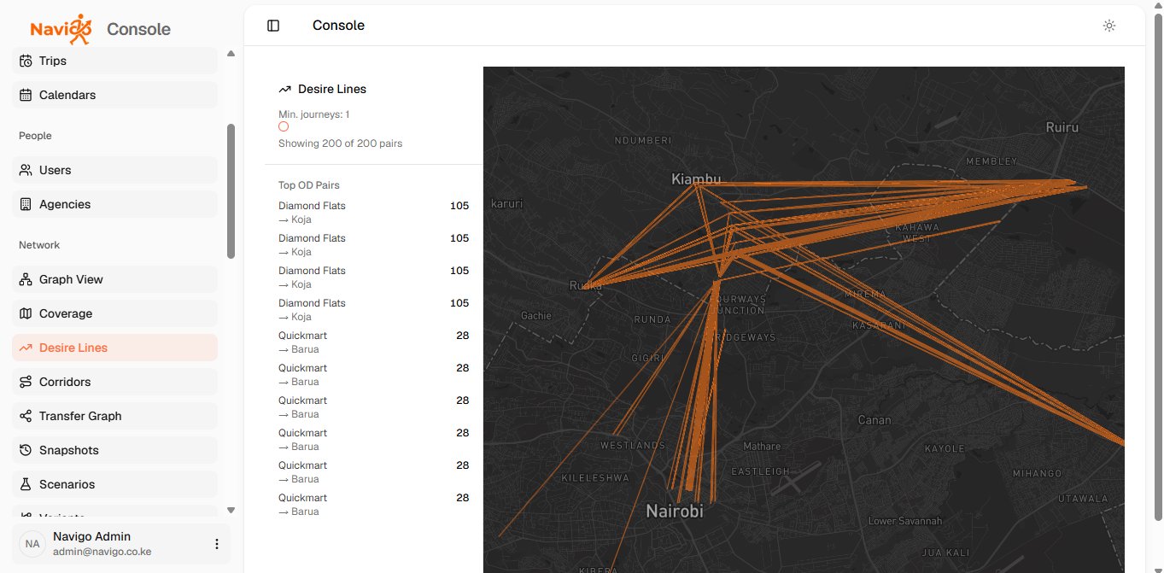1164x573 pixels.
Task: Click the sidebar scrollbar down arrow
Action: pos(231,510)
